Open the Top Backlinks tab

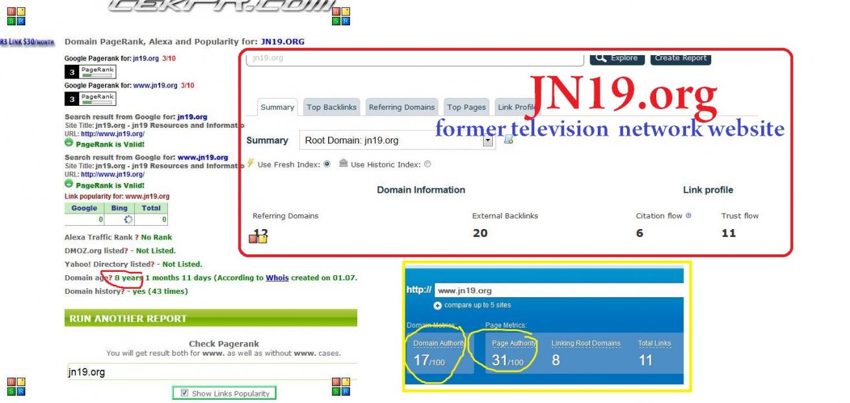tap(332, 107)
